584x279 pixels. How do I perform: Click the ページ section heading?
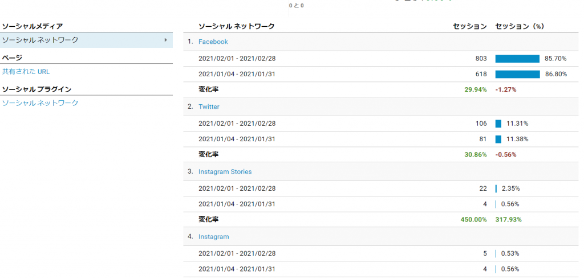click(x=13, y=58)
